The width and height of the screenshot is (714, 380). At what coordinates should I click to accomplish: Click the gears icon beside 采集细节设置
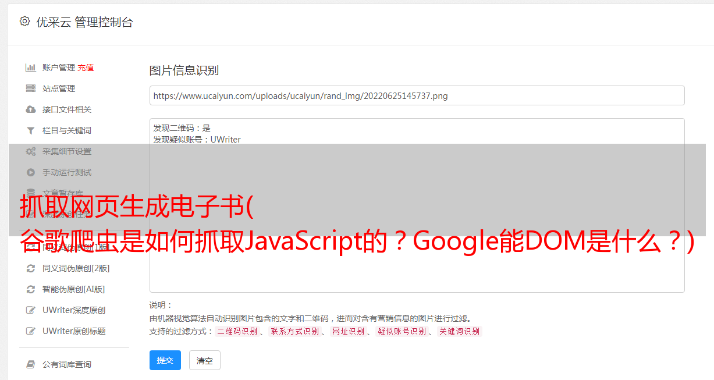(31, 151)
